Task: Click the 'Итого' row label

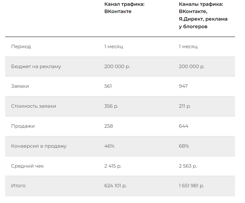Action: (18, 185)
